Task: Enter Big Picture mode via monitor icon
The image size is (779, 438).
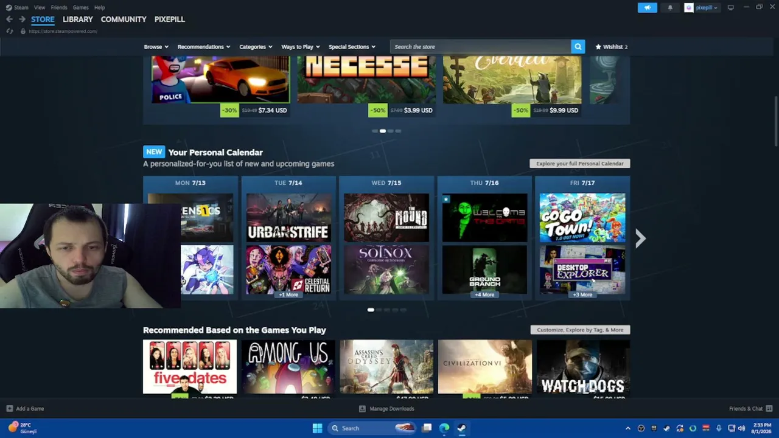Action: tap(730, 7)
